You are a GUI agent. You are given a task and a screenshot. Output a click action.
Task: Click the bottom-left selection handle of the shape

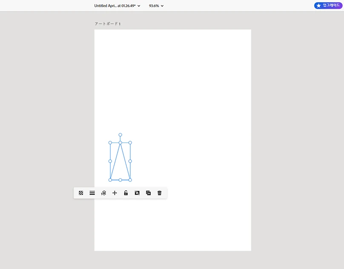click(x=110, y=180)
